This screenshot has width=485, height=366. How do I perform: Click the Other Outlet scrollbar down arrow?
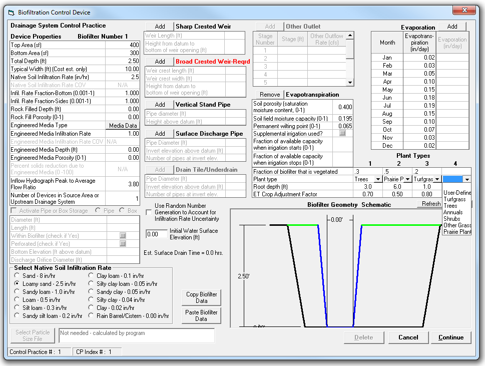tap(350, 82)
